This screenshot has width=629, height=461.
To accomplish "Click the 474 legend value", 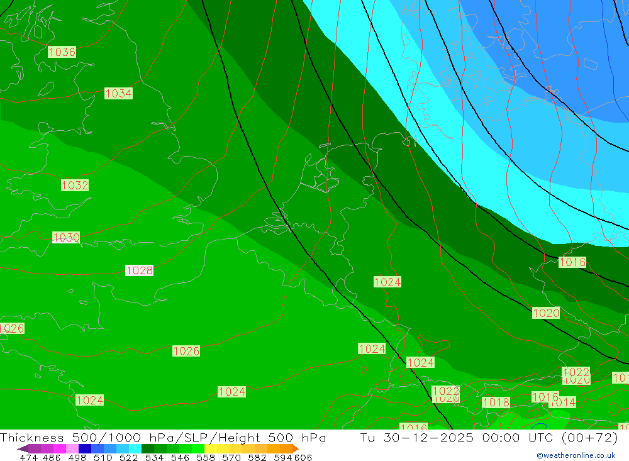I will pos(28,457).
